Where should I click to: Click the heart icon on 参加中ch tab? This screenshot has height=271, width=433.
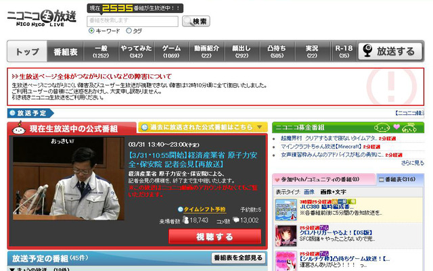click(x=277, y=179)
